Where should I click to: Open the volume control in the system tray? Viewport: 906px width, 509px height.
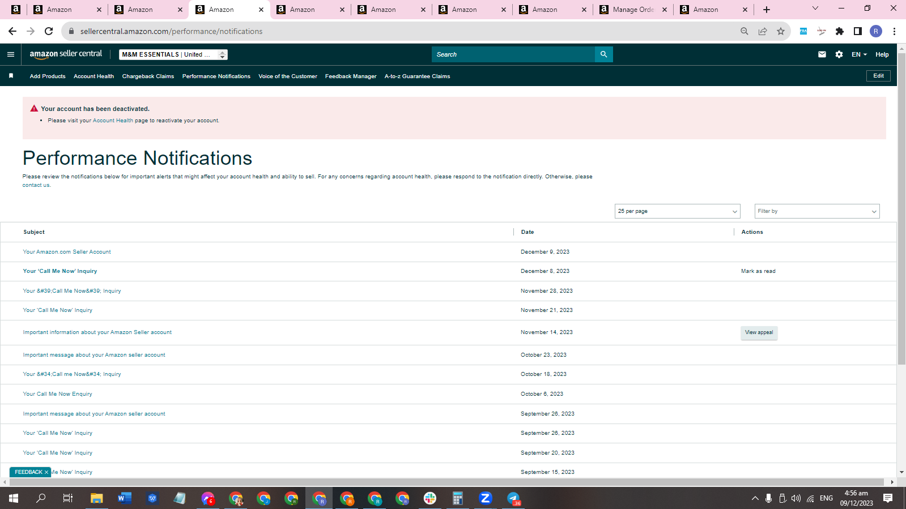[796, 498]
